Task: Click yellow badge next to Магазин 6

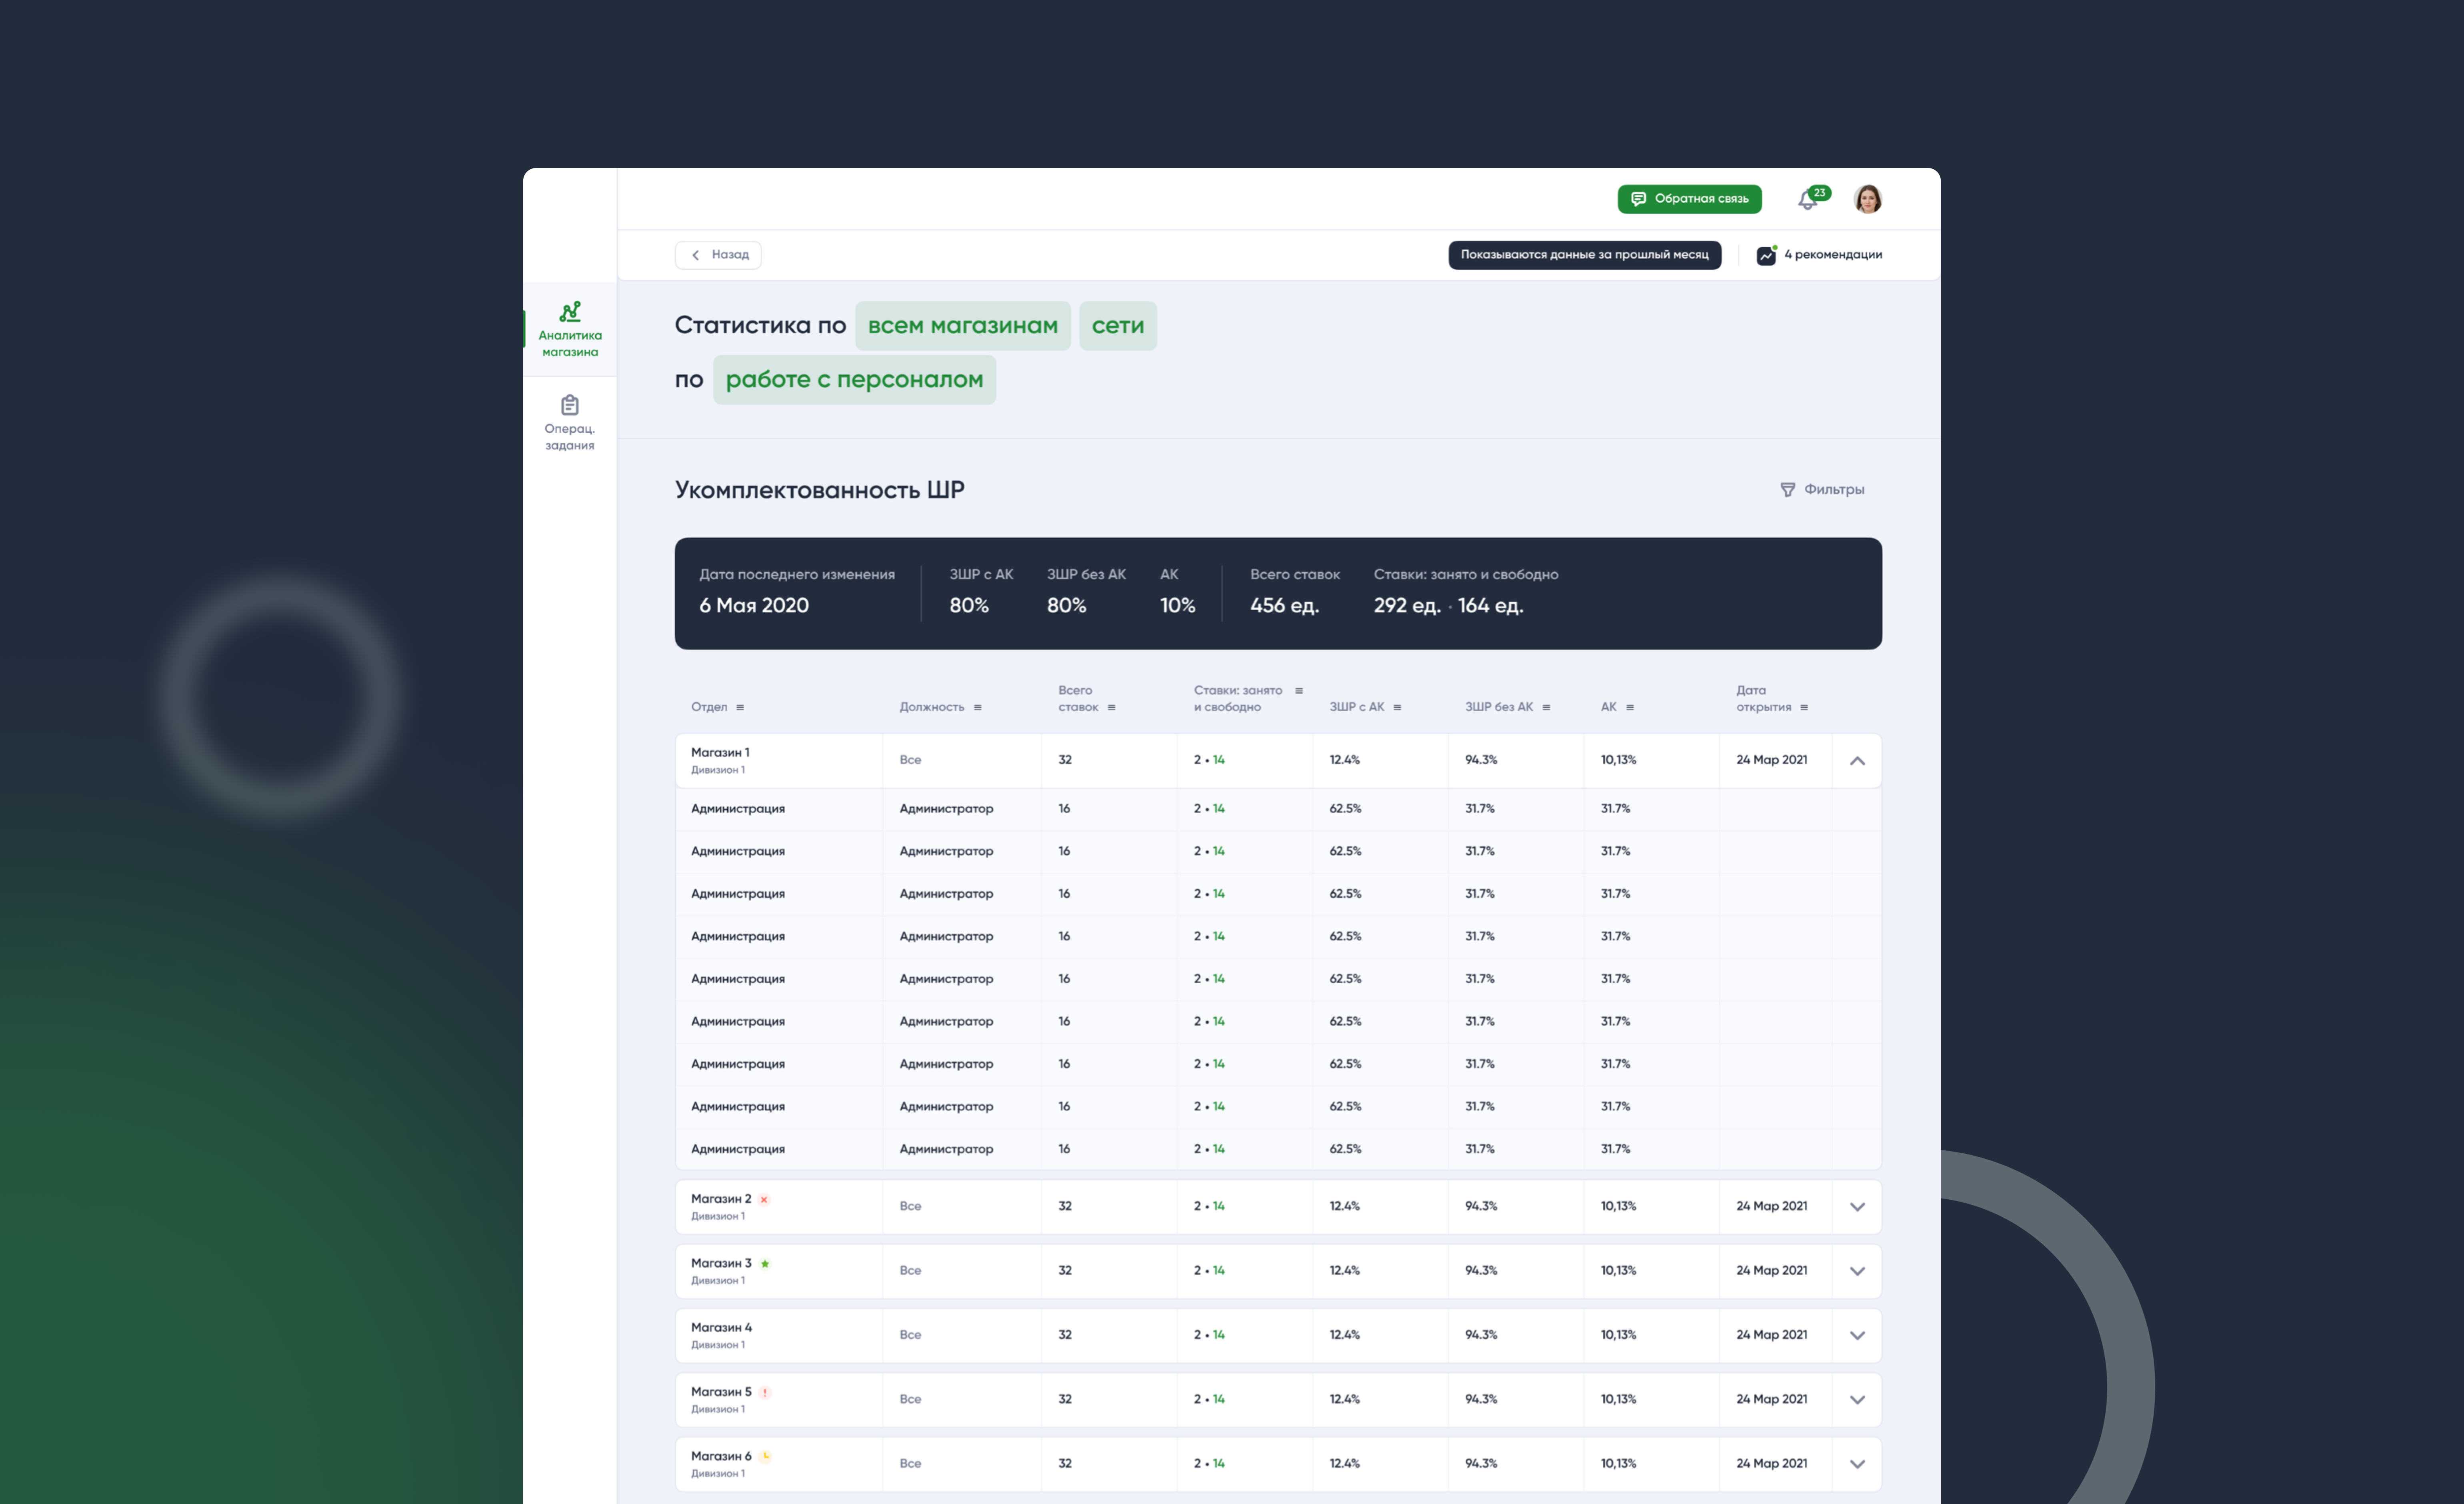Action: [x=765, y=1457]
